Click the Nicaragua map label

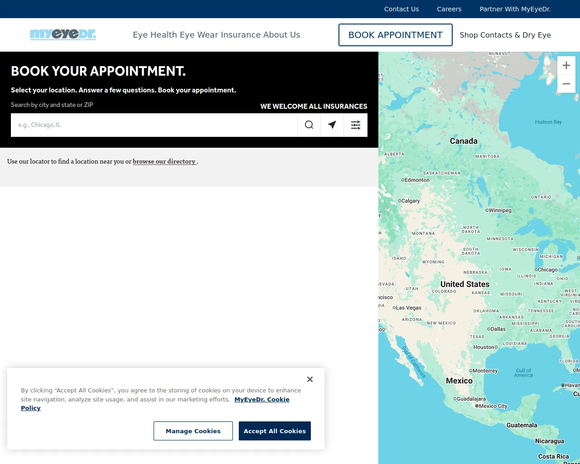(x=550, y=441)
